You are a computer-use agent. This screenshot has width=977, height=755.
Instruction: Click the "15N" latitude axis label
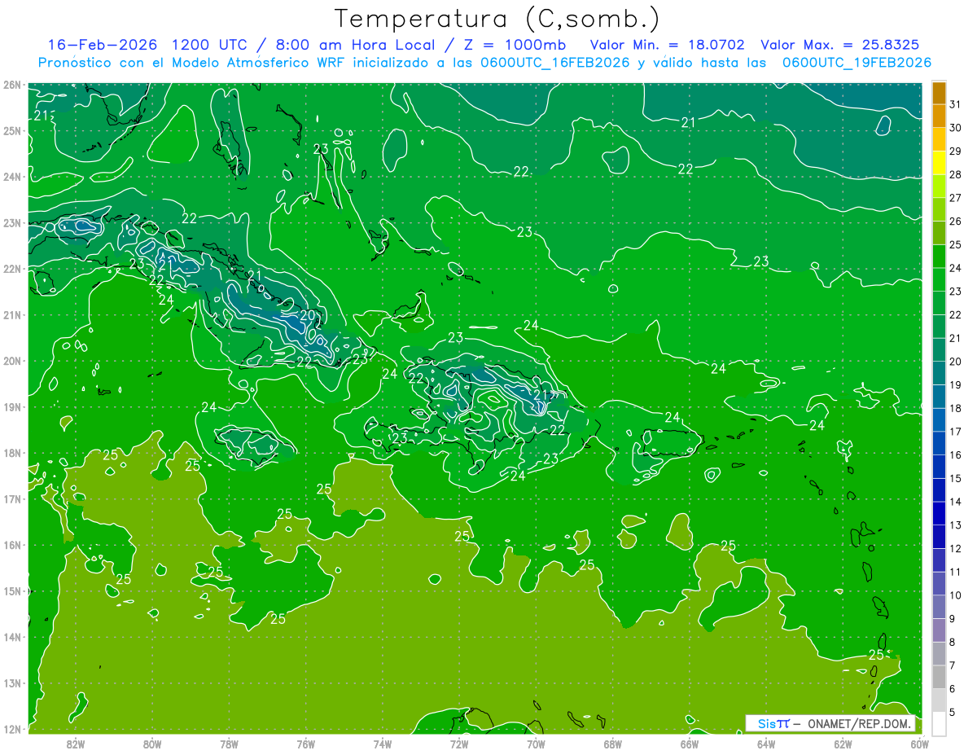coord(12,590)
